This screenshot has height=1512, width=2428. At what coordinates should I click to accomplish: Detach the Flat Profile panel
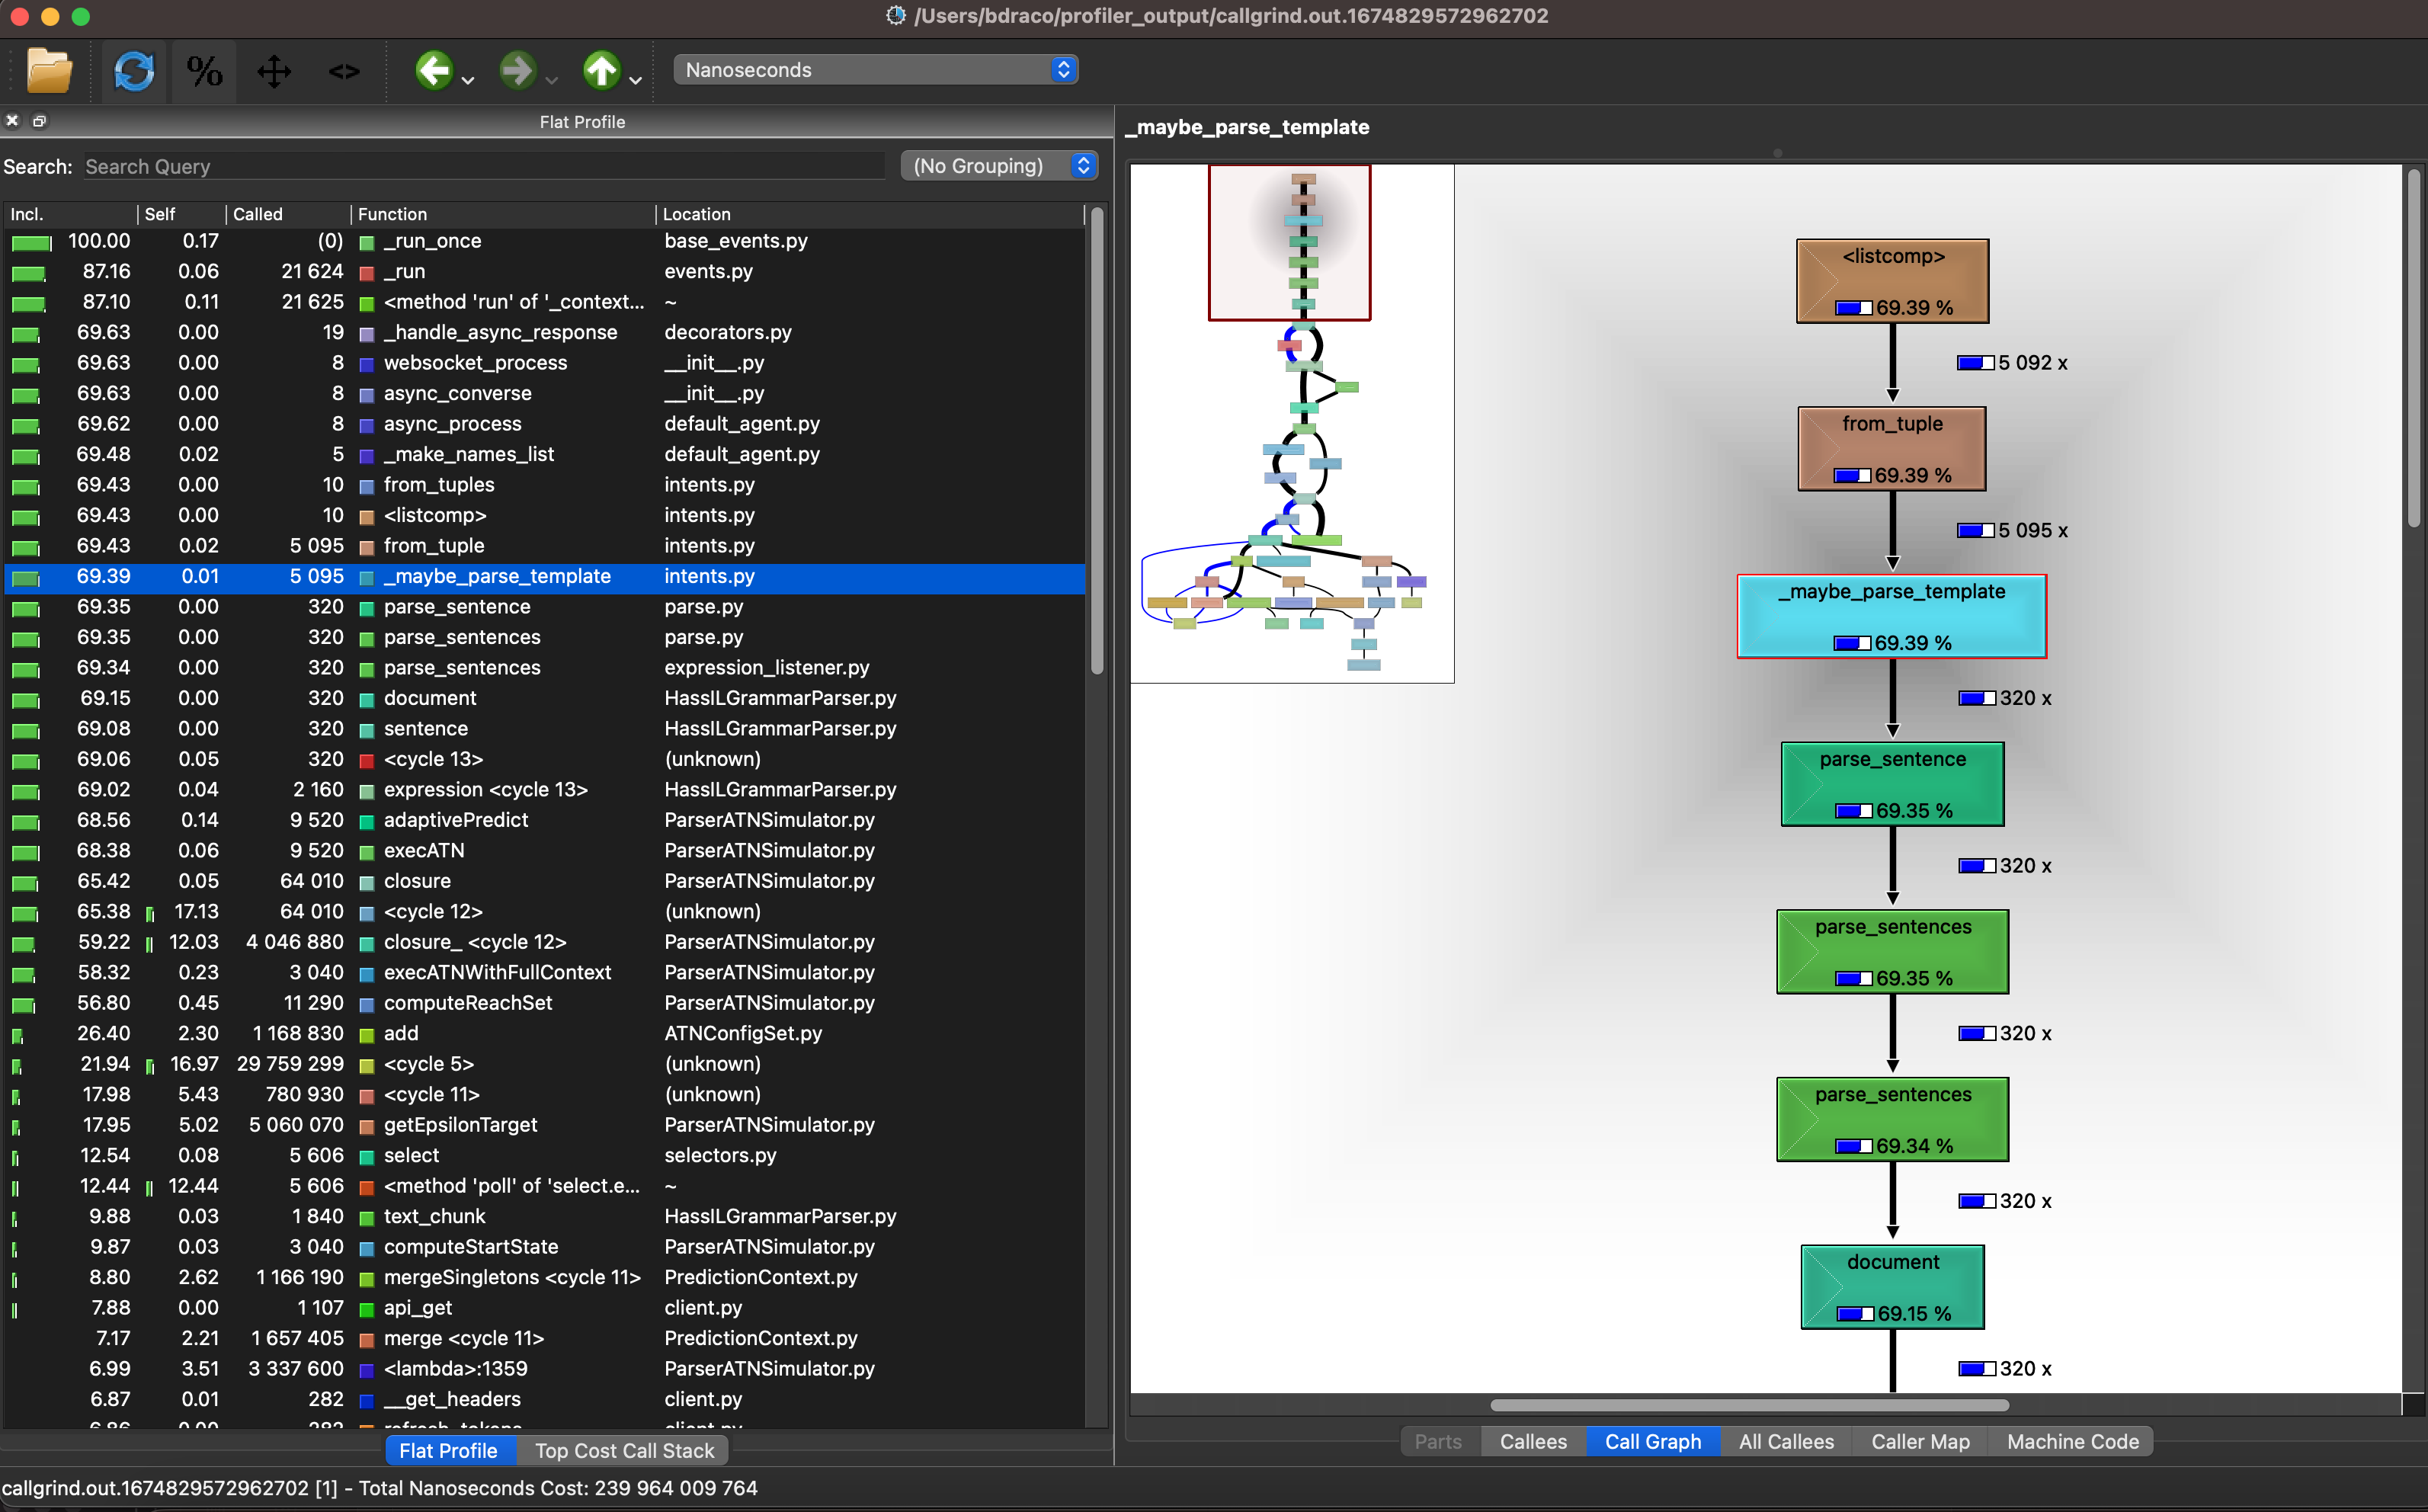click(40, 120)
